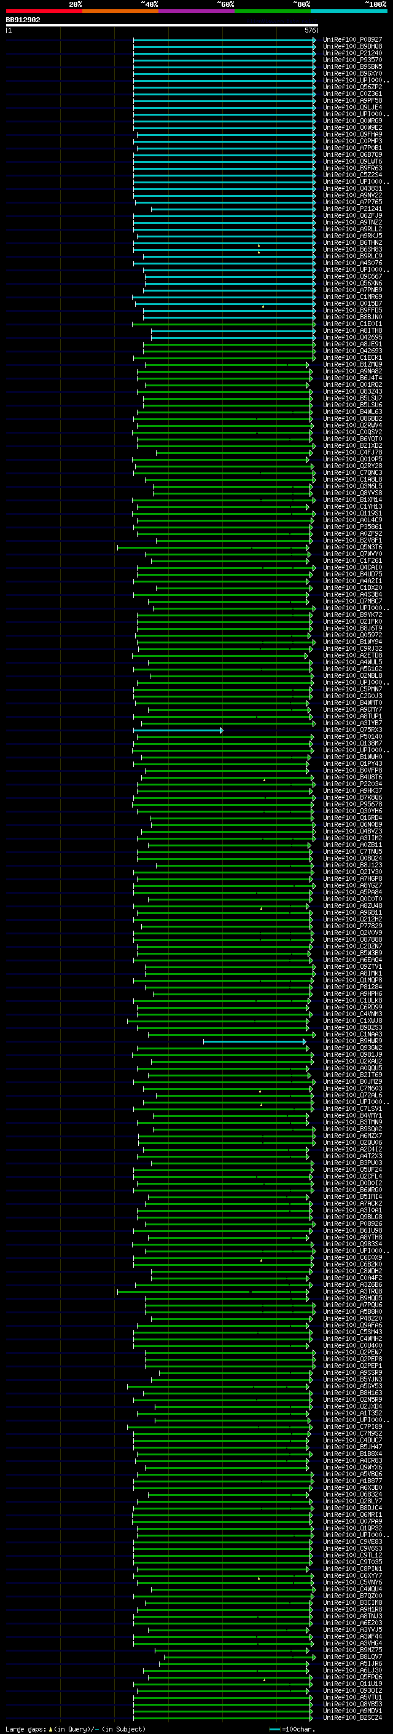Click the gap marker on the Q015D7 alignment
Screen dimensions: 393x1734
[263, 306]
